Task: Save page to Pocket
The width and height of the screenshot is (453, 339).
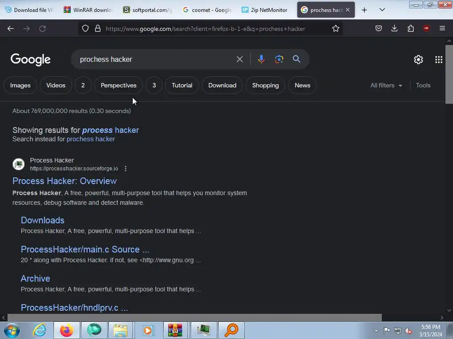Action: 379,28
